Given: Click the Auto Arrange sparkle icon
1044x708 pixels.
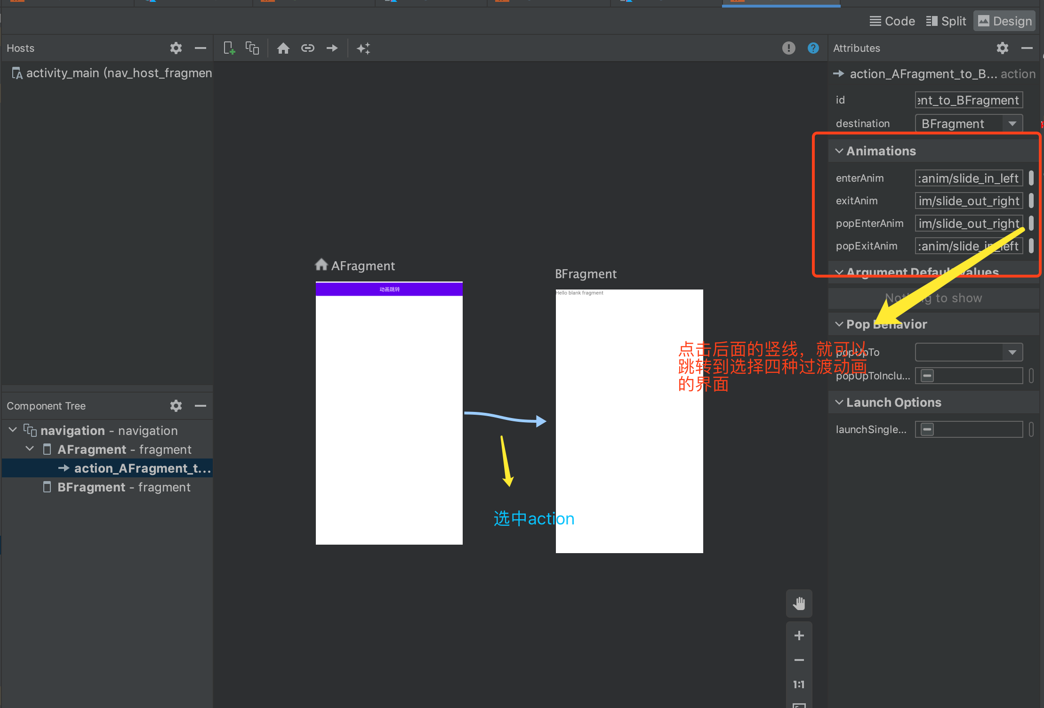Looking at the screenshot, I should pos(363,48).
